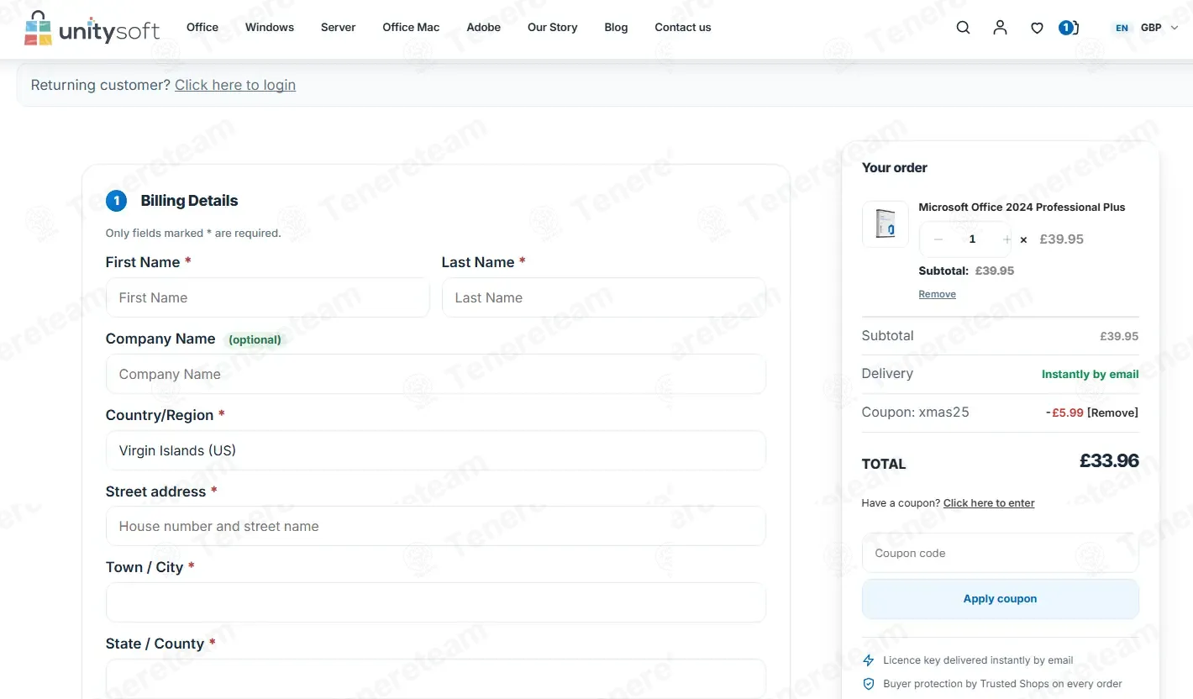This screenshot has height=699, width=1193.
Task: Click the '-£5.99' coupon discount amount
Action: click(x=1064, y=413)
